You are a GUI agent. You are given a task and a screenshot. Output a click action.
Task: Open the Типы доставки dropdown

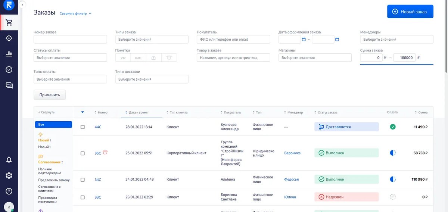(152, 79)
